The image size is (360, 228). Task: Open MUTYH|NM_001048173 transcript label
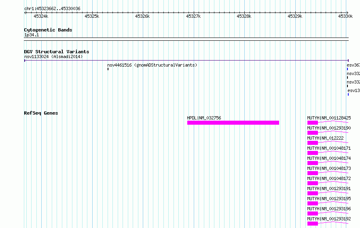pyautogui.click(x=329, y=168)
